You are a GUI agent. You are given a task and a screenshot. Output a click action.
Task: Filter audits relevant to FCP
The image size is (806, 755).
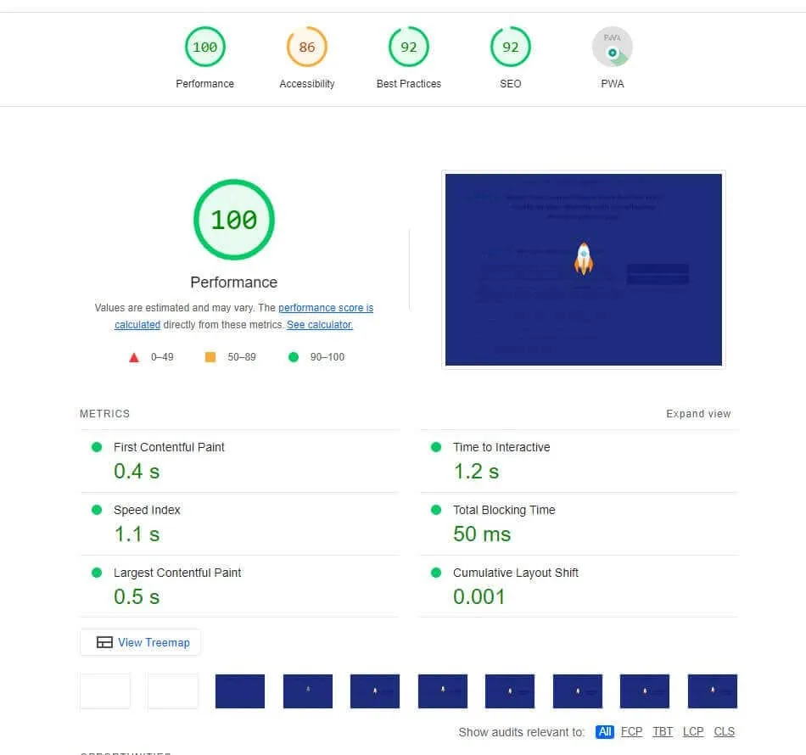pos(632,731)
